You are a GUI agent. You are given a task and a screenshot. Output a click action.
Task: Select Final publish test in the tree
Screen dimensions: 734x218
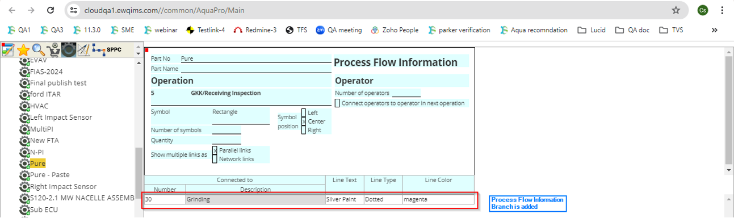click(58, 83)
